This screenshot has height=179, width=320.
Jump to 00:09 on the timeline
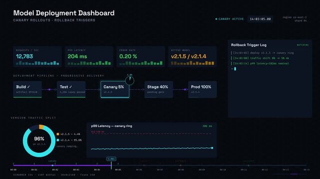click(x=202, y=170)
